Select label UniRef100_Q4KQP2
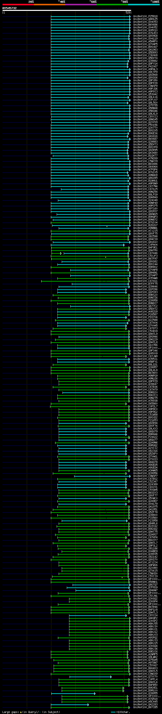Image resolution: width=162 pixels, height=714 pixels. [x=145, y=618]
